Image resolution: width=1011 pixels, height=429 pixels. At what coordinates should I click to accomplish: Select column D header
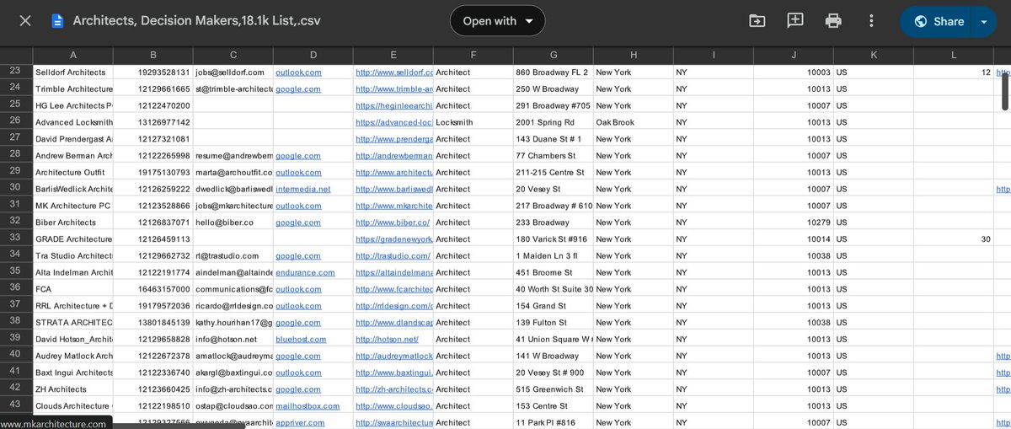click(x=313, y=55)
